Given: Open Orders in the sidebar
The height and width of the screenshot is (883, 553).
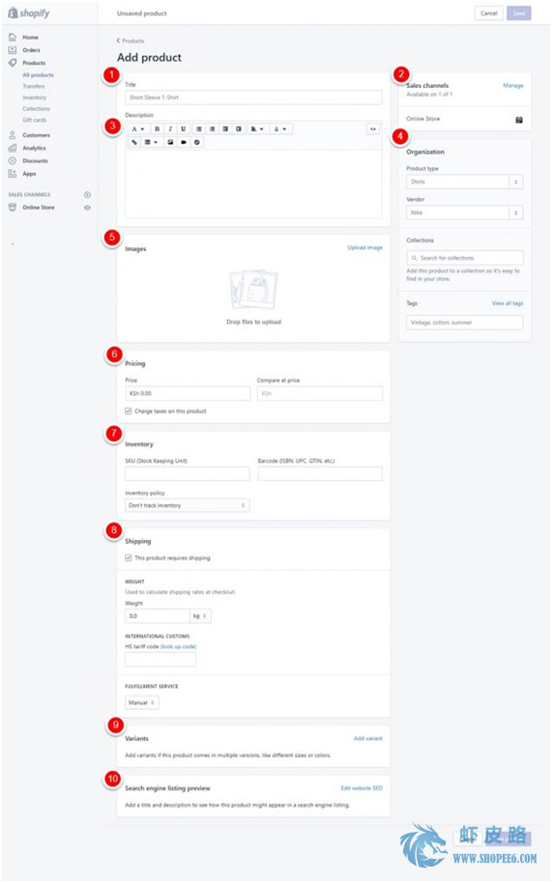Looking at the screenshot, I should [31, 50].
